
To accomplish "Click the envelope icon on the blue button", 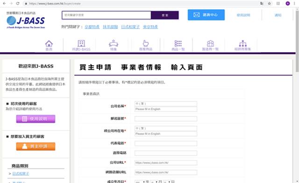I will coord(196,15).
